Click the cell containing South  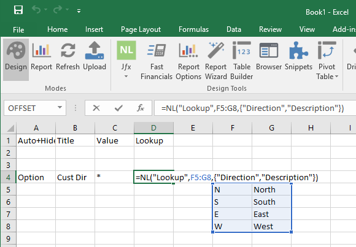coord(271,202)
